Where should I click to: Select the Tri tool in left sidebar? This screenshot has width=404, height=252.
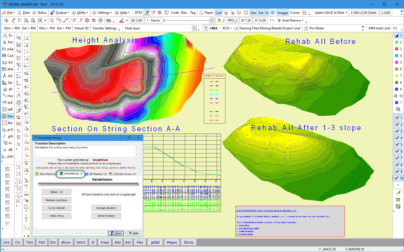click(x=8, y=36)
